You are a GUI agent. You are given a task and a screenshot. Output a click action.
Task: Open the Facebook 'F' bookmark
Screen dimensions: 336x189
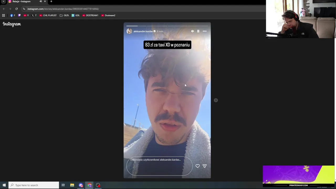(13, 15)
